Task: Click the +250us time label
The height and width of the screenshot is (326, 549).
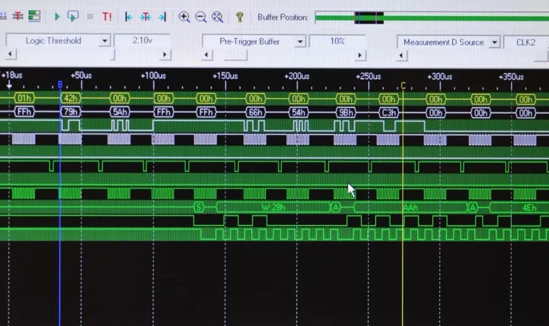Action: (368, 76)
